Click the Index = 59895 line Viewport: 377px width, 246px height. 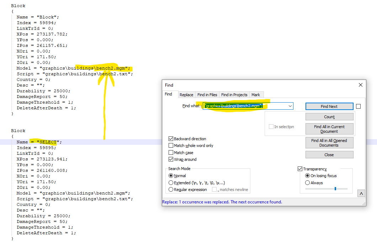point(36,148)
